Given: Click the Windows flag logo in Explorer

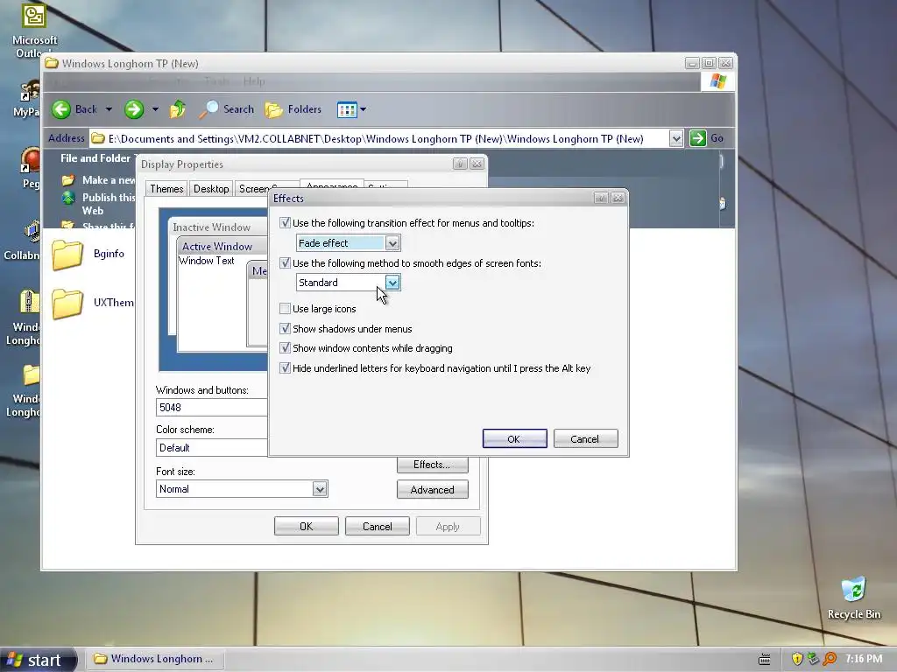Looking at the screenshot, I should click(x=718, y=81).
